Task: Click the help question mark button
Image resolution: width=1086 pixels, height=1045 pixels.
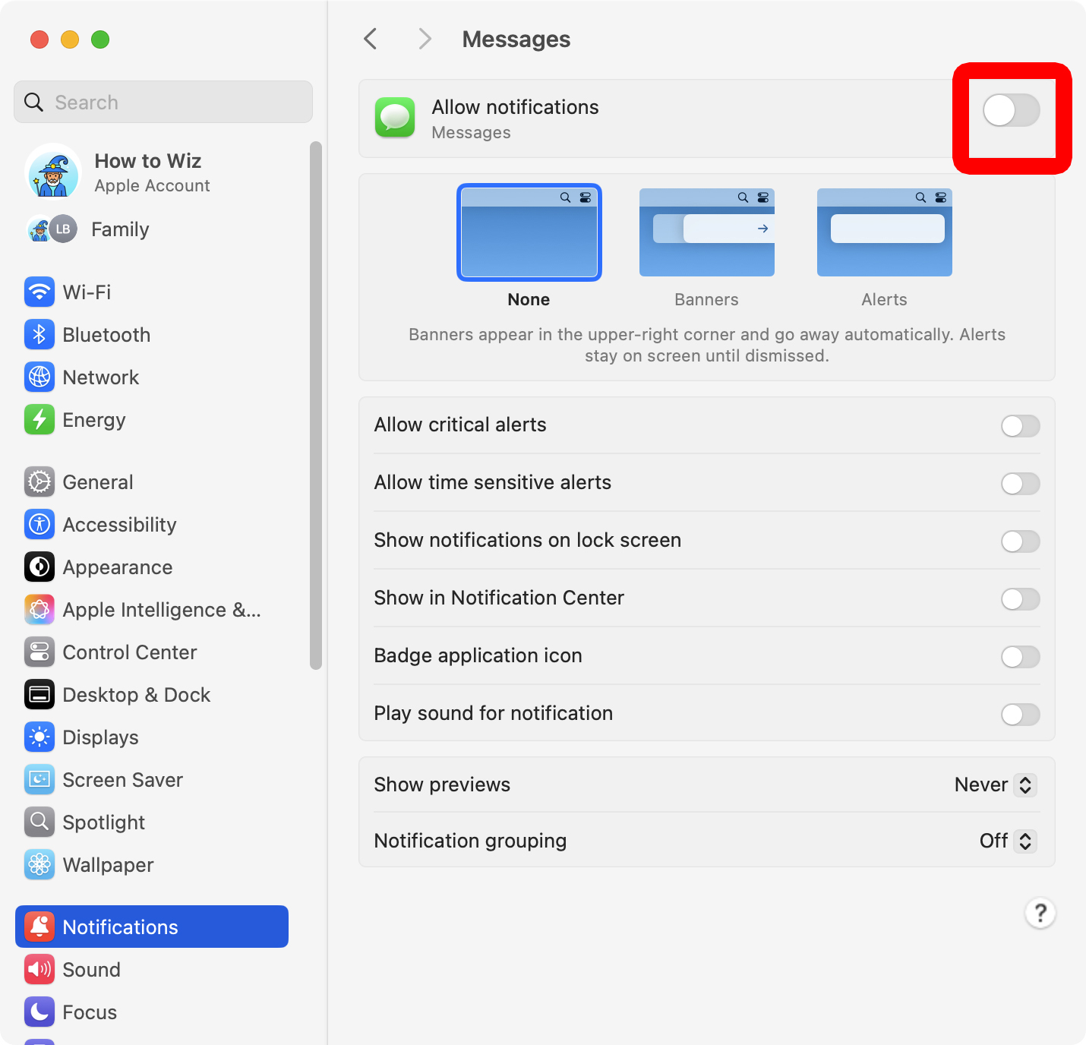Action: (1040, 913)
